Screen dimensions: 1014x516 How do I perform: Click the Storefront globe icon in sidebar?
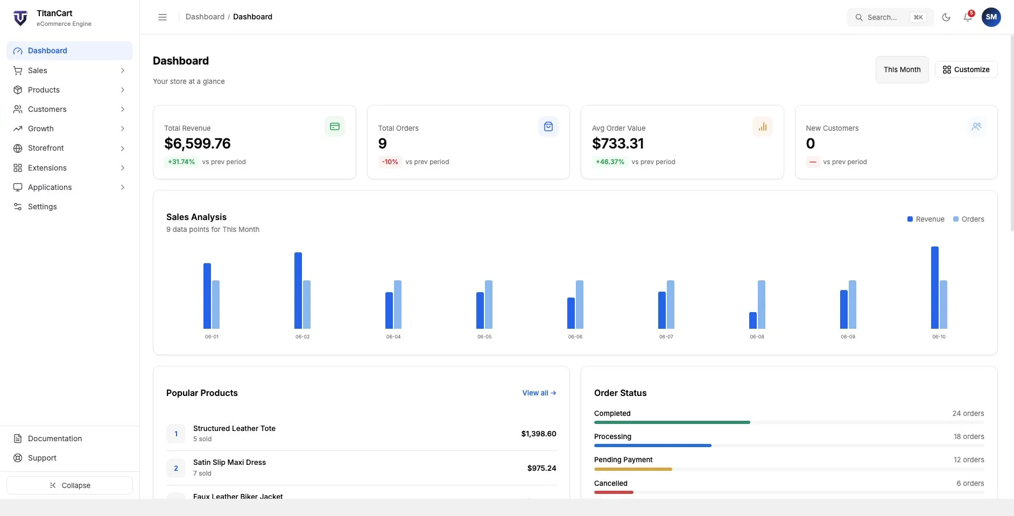(x=18, y=149)
